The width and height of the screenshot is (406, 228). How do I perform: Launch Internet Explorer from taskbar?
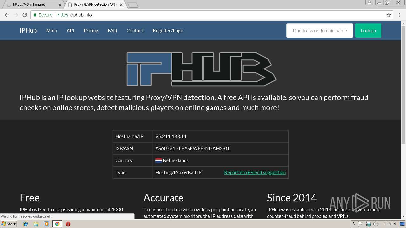pyautogui.click(x=26, y=224)
